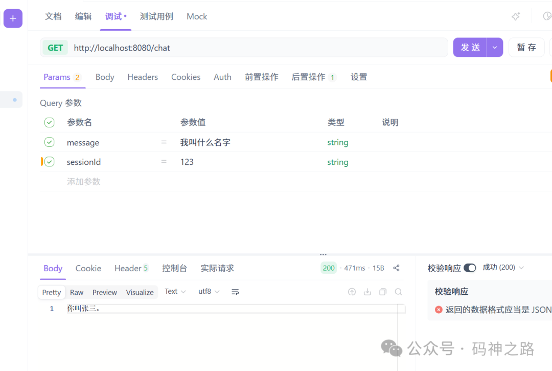
Task: Search within the response body
Action: (398, 291)
